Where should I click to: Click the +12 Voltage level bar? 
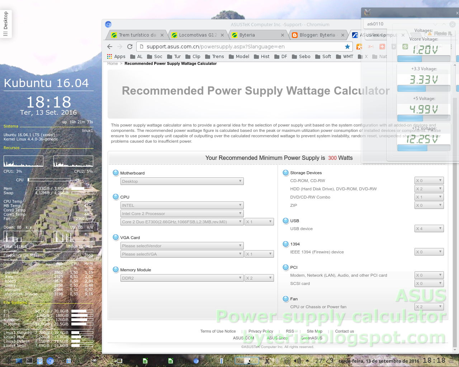click(424, 148)
